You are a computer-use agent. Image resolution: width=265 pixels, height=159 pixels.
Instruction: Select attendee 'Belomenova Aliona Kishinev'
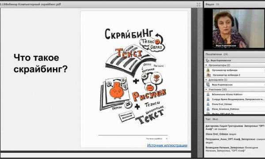pos(227,95)
